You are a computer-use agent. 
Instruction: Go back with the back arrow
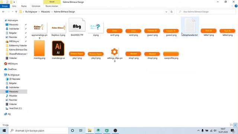pyautogui.click(x=3, y=12)
